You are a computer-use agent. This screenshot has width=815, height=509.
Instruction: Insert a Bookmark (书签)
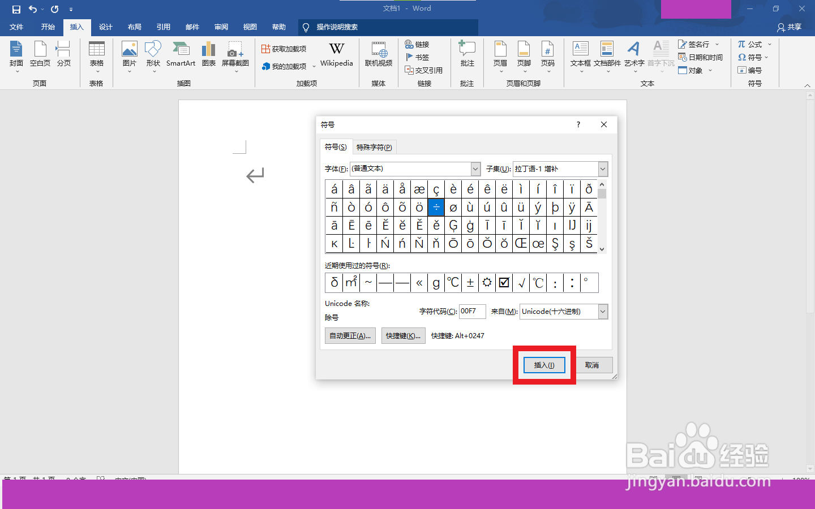417,57
